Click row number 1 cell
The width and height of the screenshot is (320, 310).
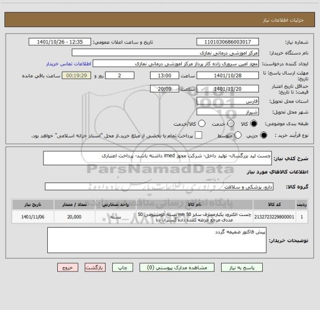(x=302, y=217)
